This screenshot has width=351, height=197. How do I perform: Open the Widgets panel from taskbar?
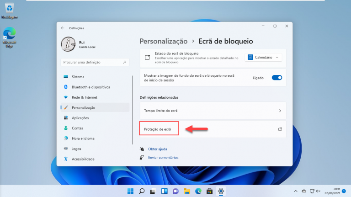(165, 191)
